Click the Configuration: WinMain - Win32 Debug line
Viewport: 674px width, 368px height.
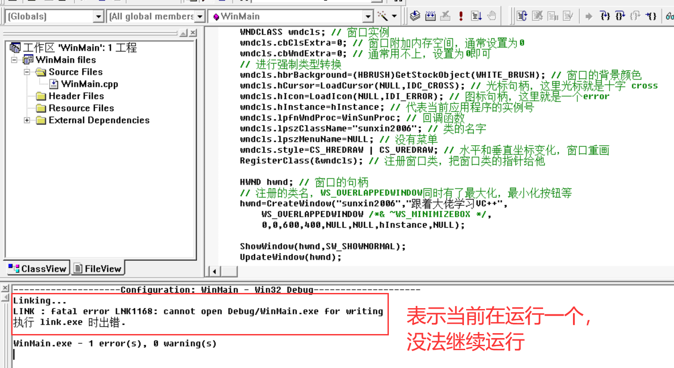coord(217,289)
